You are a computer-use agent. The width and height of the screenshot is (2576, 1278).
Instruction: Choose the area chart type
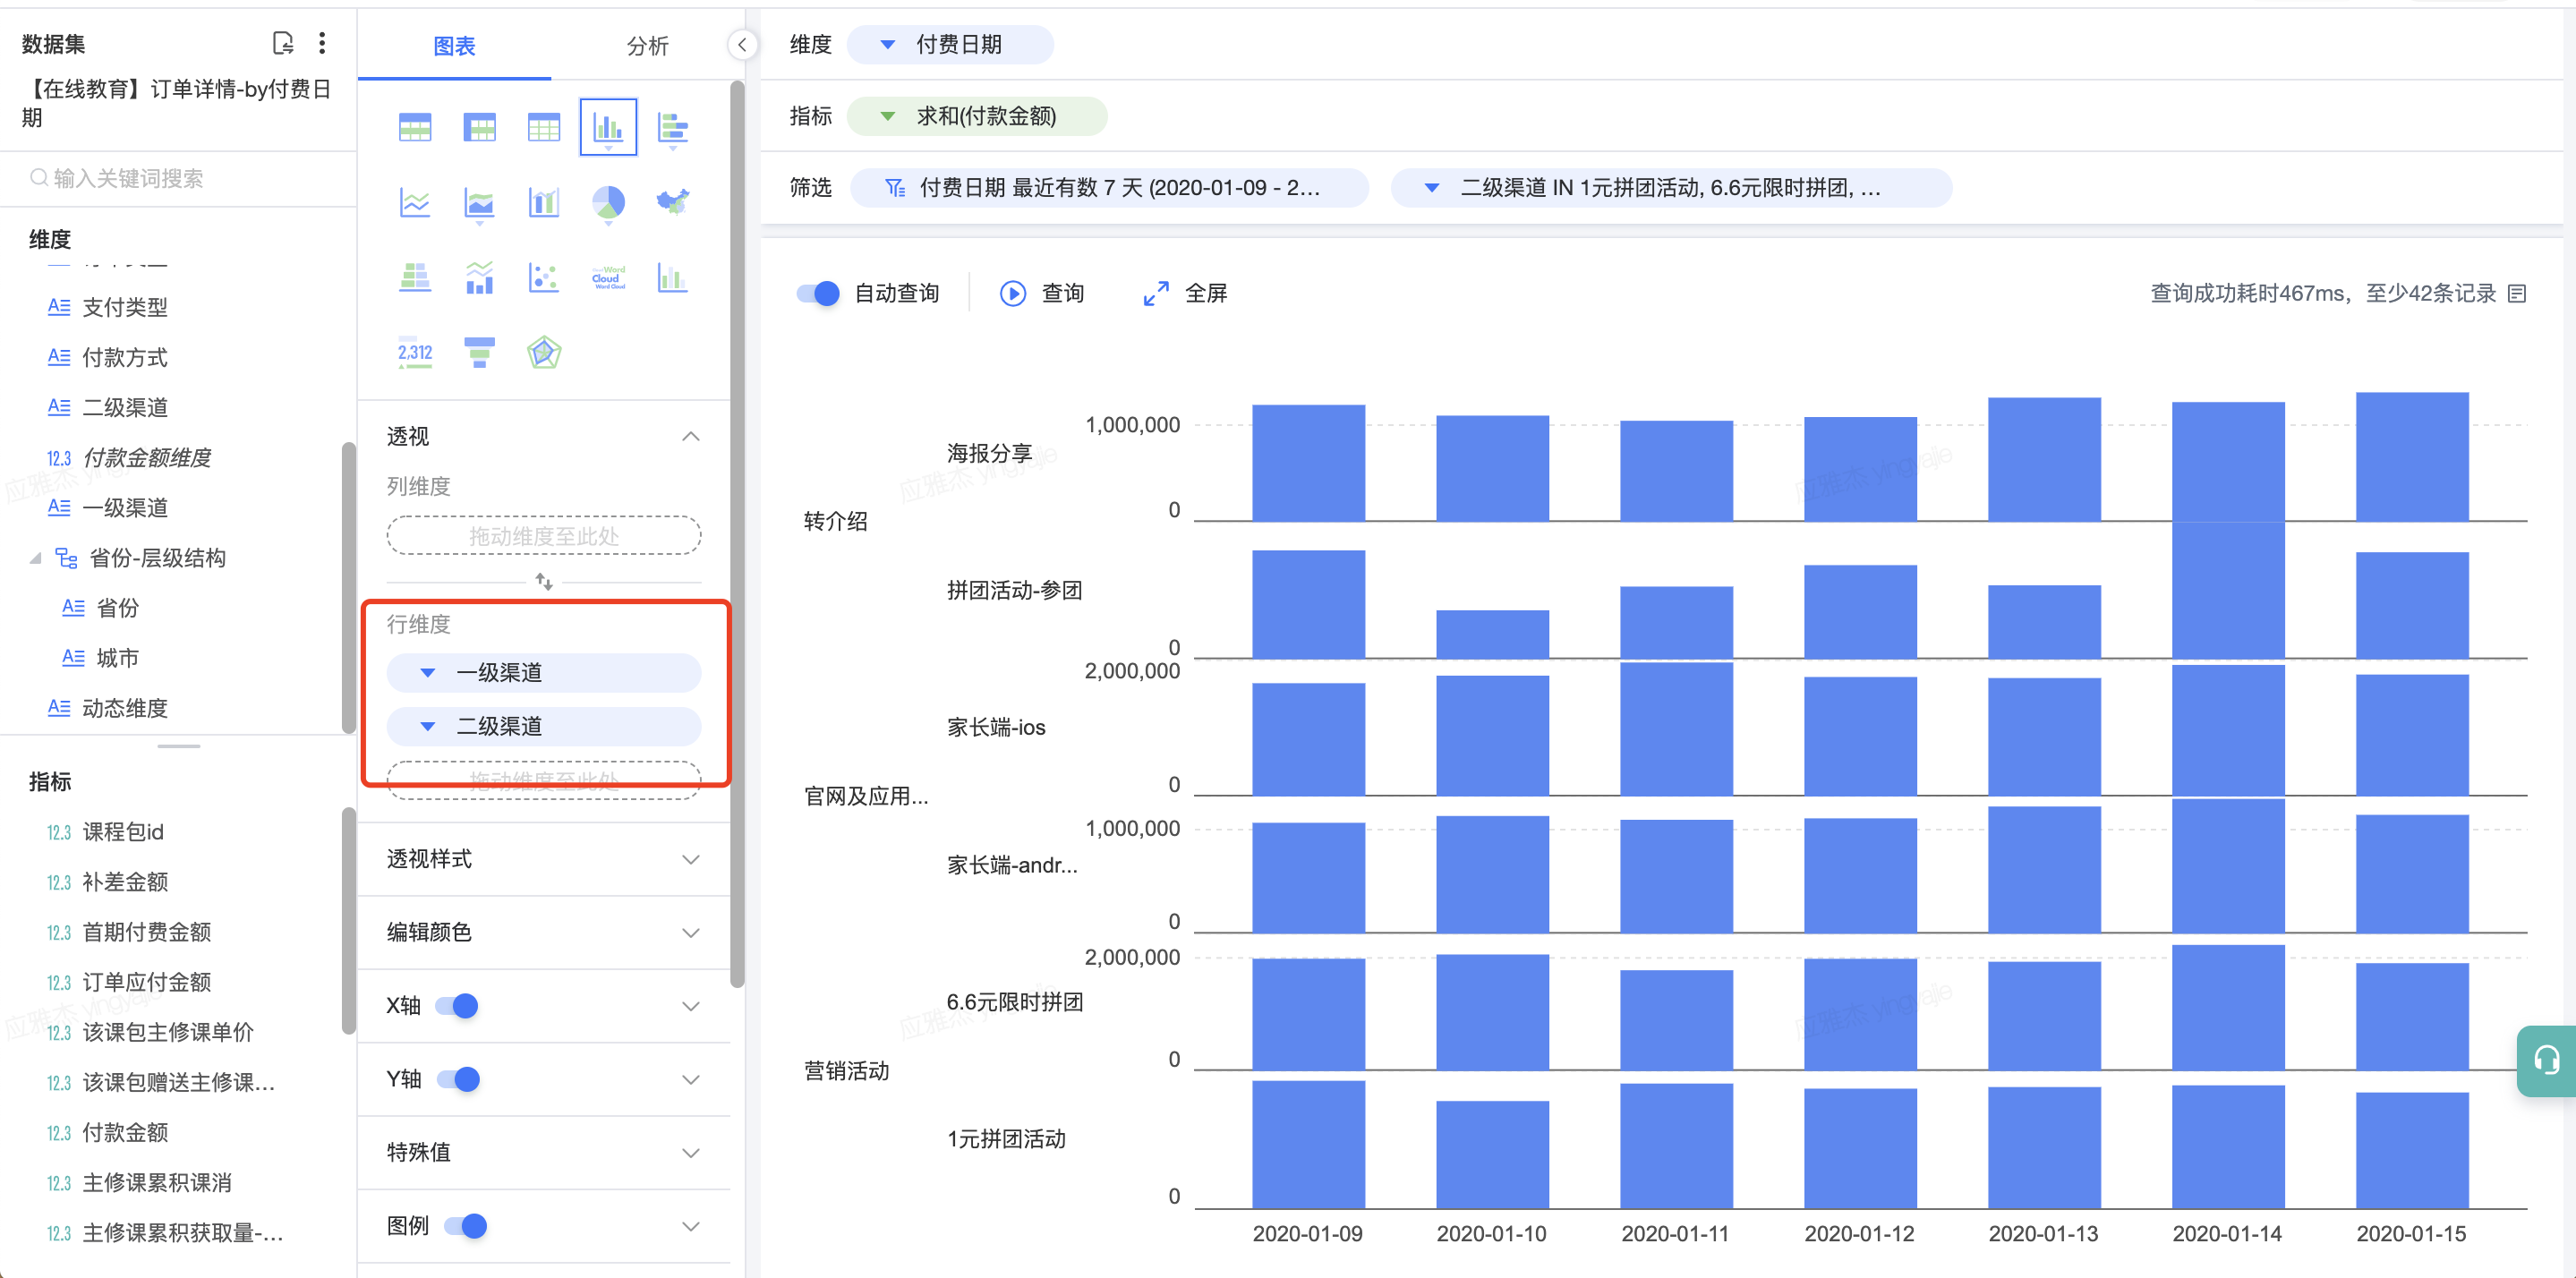(479, 203)
